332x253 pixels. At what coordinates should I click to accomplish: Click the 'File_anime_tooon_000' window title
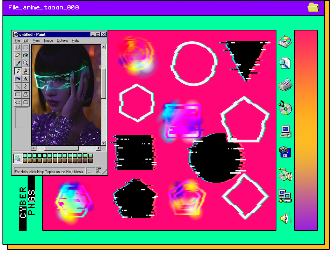44,7
